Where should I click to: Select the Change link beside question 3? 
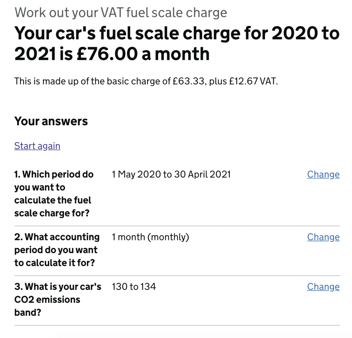click(323, 286)
